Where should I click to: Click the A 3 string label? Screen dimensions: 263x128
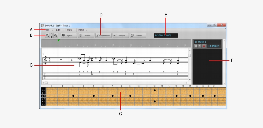tap(43, 101)
